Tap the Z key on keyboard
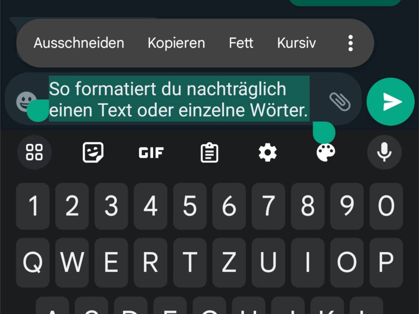The width and height of the screenshot is (419, 314). (229, 263)
